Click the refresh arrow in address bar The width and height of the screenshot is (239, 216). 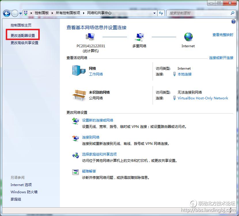(161, 13)
